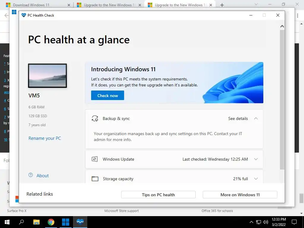The width and height of the screenshot is (304, 228).
Task: Click the PC Health Check taskbar icon
Action: click(80, 222)
